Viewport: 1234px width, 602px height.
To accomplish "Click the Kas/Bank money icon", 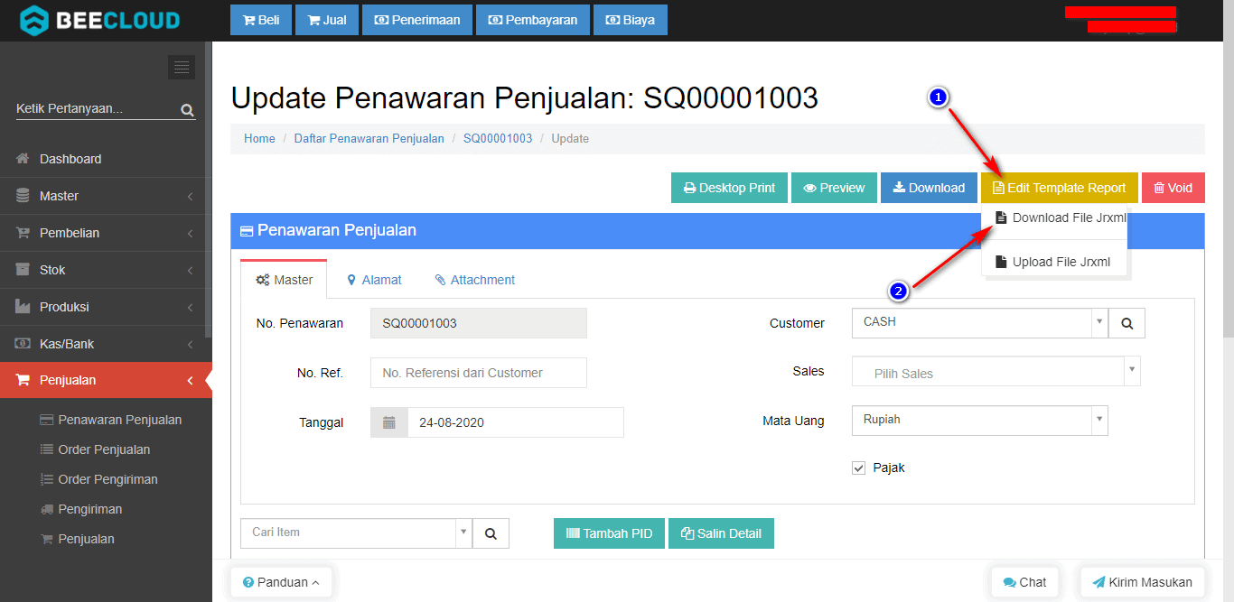I will (23, 344).
